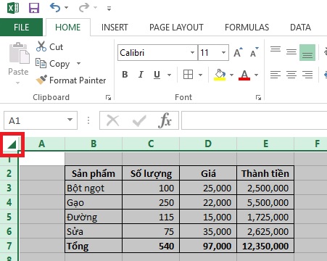Viewport: 327px width, 261px height.
Task: Toggle the highlighted Bottom Align icon
Action: pos(307,52)
